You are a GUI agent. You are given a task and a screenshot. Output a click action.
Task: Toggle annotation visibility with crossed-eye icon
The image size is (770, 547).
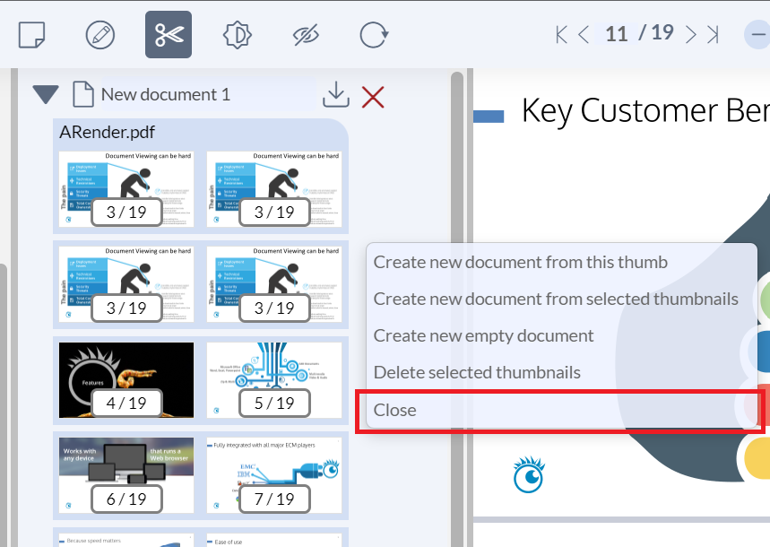(x=306, y=35)
